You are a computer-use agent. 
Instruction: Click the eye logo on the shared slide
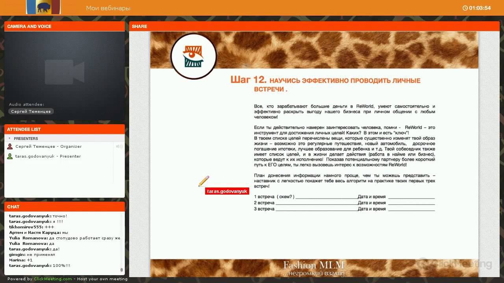coord(194,56)
